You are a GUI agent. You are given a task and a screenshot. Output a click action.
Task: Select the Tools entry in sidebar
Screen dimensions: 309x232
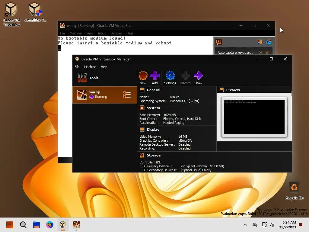[x=105, y=78]
